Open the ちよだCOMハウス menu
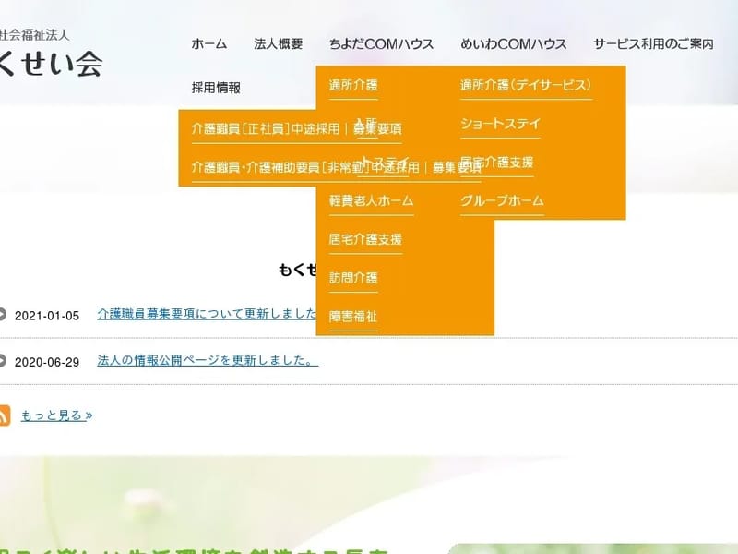Viewport: 738px width, 554px height. pyautogui.click(x=381, y=43)
